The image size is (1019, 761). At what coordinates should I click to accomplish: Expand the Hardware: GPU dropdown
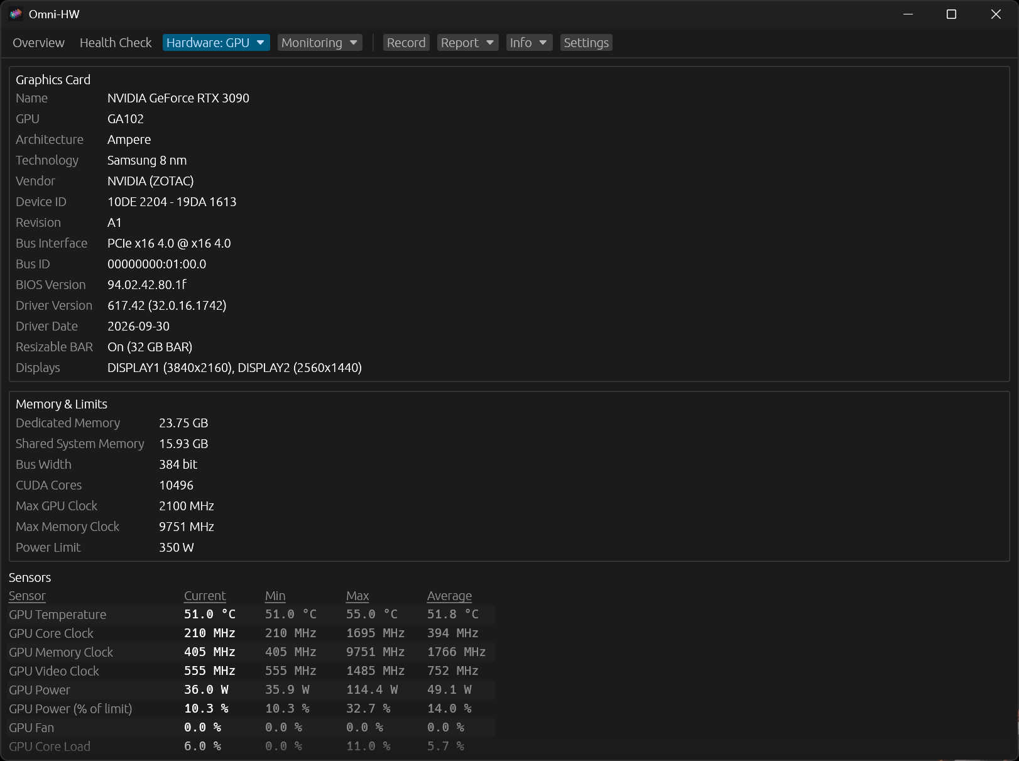tap(216, 43)
